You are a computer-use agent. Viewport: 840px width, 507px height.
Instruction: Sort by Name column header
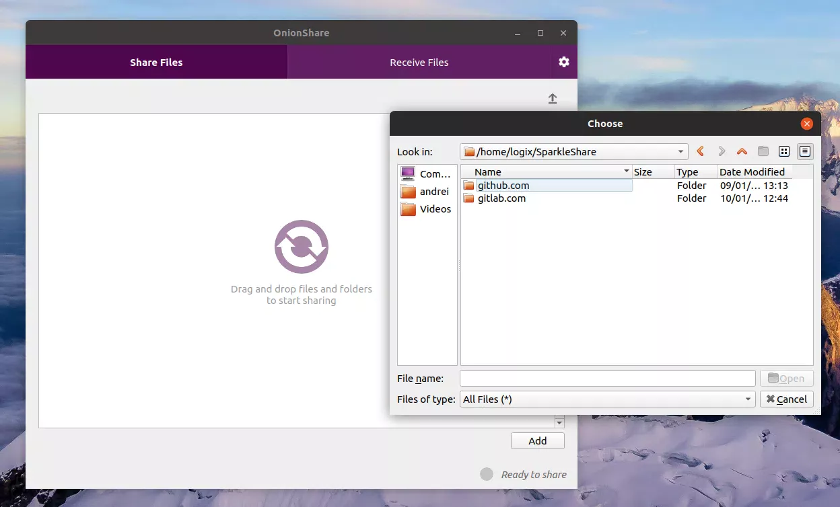coord(547,172)
